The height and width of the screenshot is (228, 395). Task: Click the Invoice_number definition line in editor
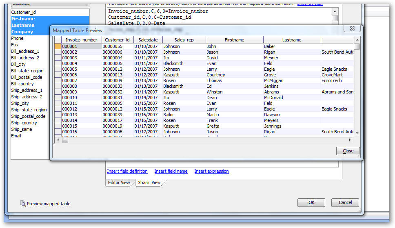(x=158, y=11)
